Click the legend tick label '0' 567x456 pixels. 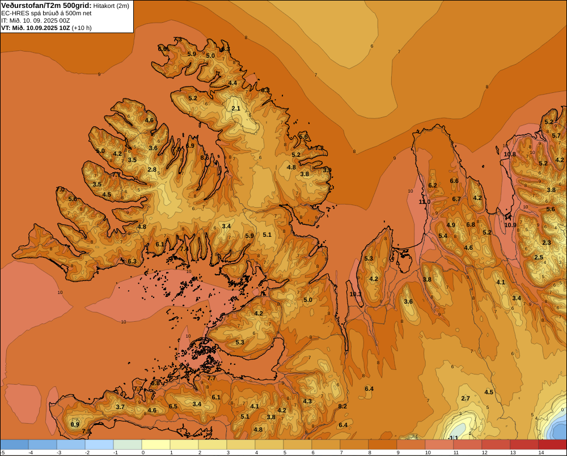tap(143, 453)
